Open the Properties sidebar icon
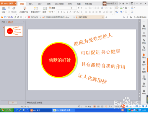 (144, 56)
